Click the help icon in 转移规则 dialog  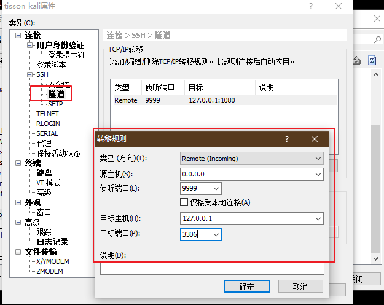(x=287, y=139)
